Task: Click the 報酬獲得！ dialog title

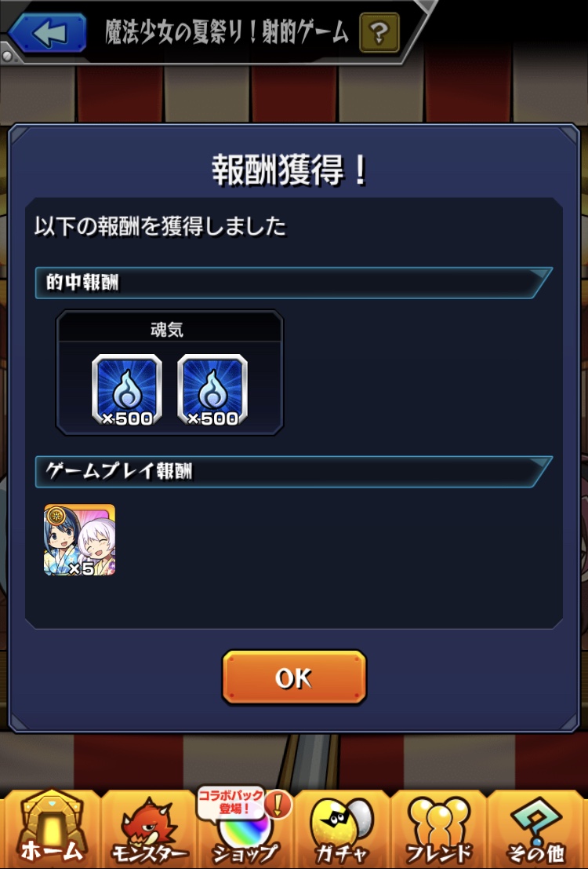Action: [x=291, y=170]
